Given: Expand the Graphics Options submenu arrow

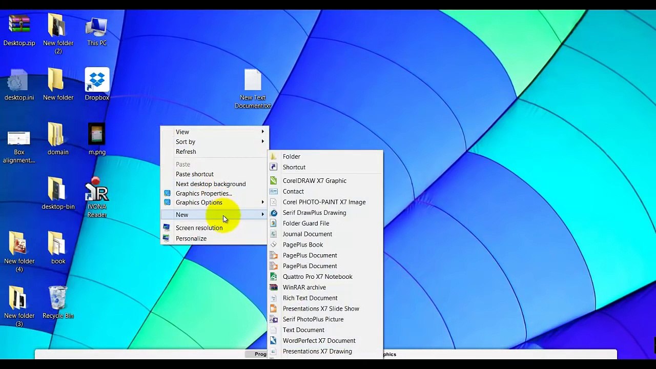Looking at the screenshot, I should (x=263, y=202).
